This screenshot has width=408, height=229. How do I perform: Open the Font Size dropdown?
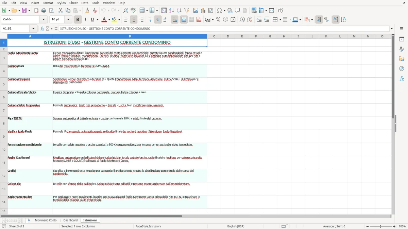(68, 20)
